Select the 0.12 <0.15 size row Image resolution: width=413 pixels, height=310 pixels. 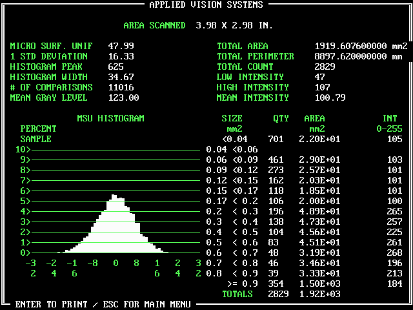click(232, 180)
